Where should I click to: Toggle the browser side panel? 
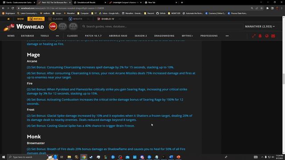272,8
